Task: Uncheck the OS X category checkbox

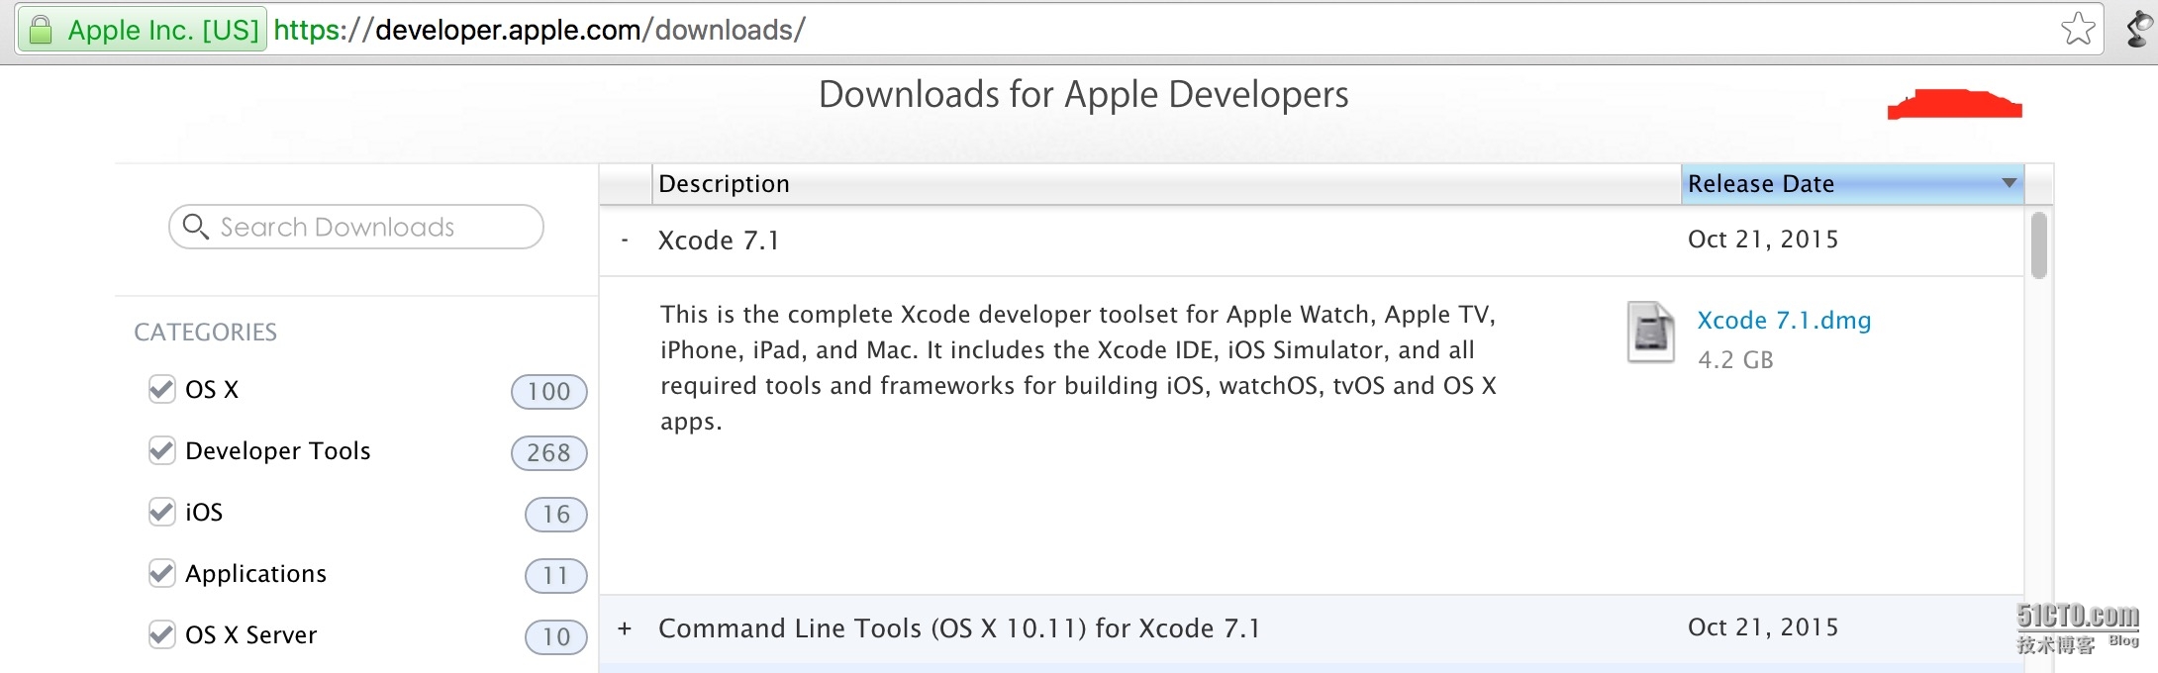Action: pyautogui.click(x=161, y=389)
